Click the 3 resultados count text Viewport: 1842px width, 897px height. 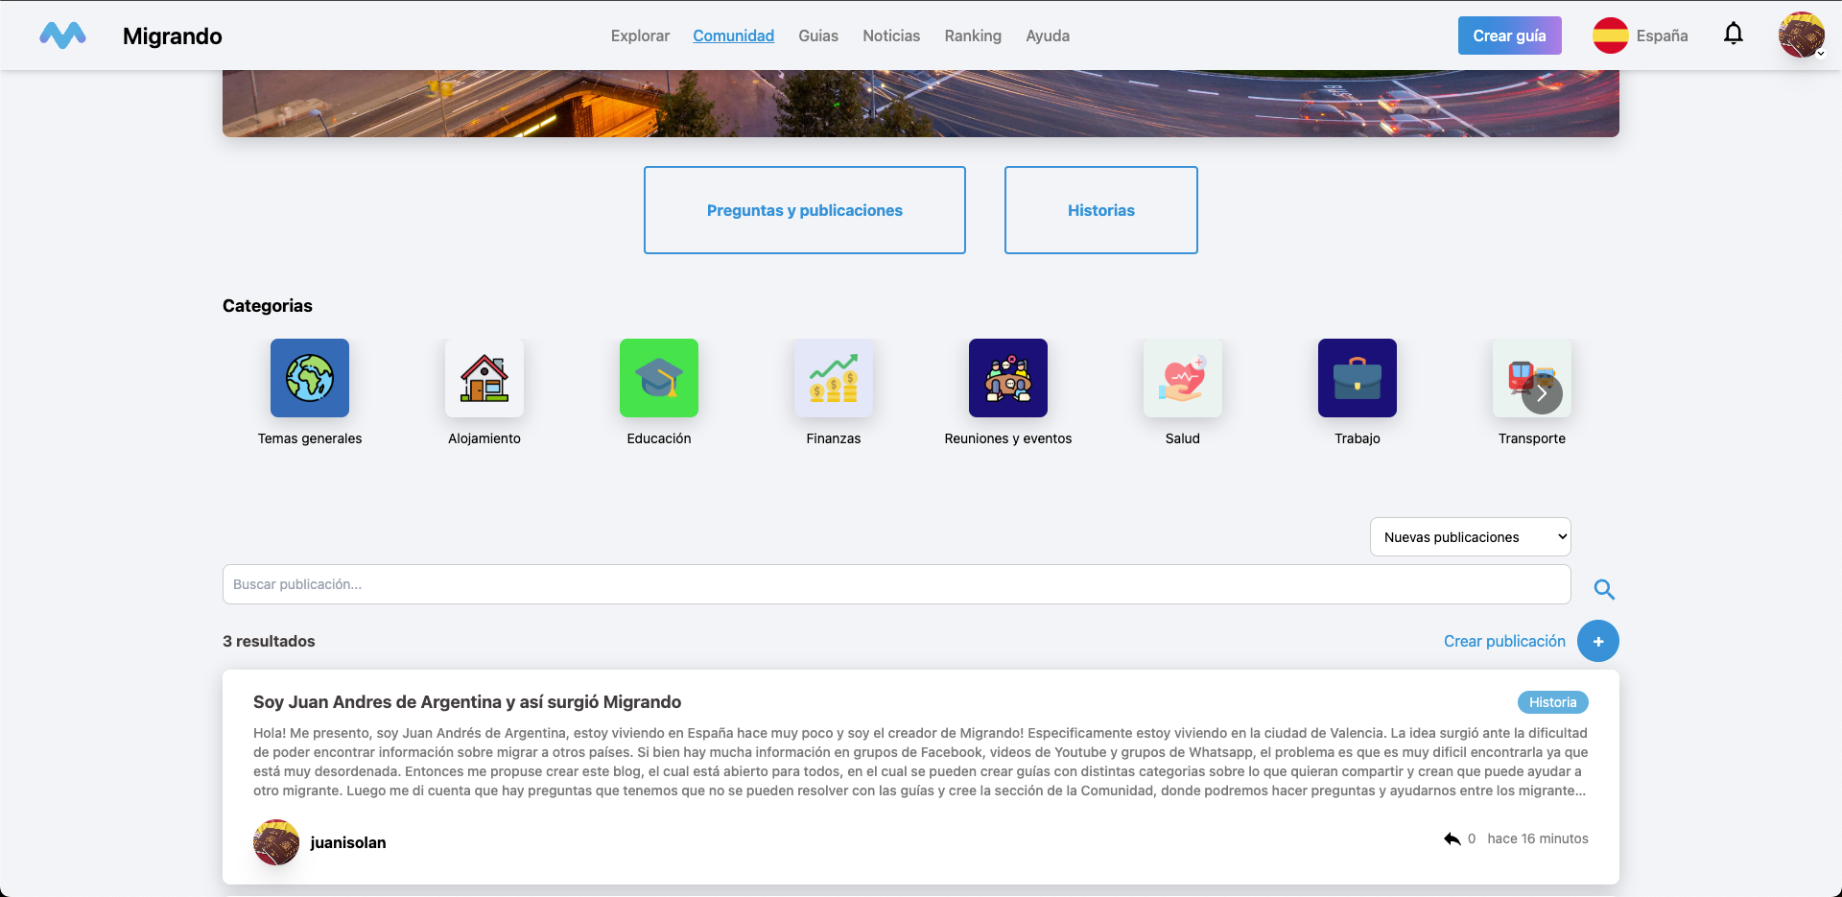pos(269,641)
